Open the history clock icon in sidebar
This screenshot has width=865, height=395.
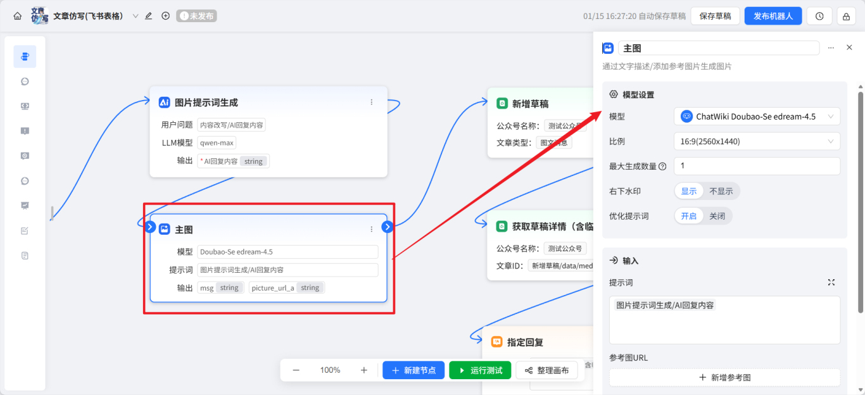pyautogui.click(x=25, y=81)
